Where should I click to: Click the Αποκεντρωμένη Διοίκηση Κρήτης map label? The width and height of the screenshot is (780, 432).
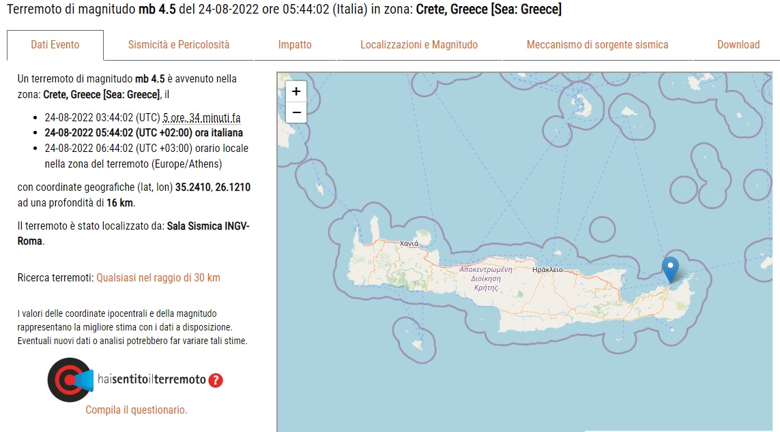(x=485, y=278)
